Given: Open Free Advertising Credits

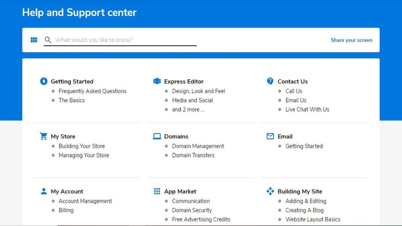Looking at the screenshot, I should coord(201,219).
